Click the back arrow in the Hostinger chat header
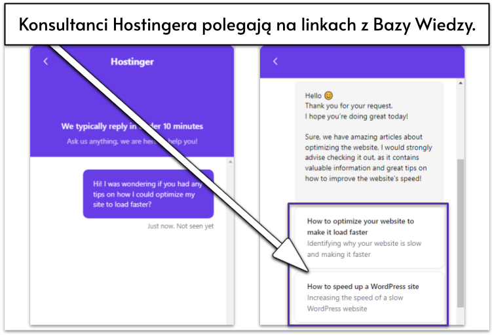The image size is (492, 335). pos(45,62)
